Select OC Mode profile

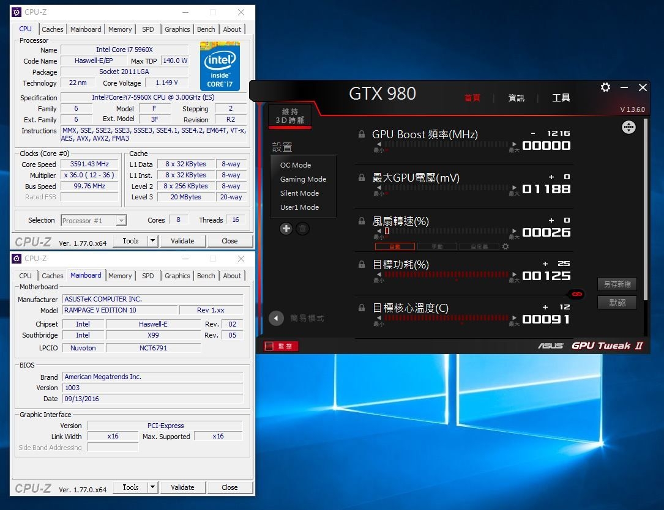coord(296,165)
